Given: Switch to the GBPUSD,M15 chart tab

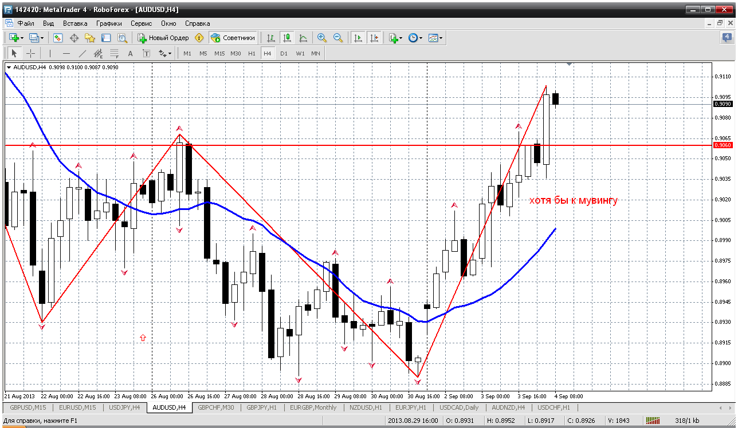Looking at the screenshot, I should tap(28, 407).
